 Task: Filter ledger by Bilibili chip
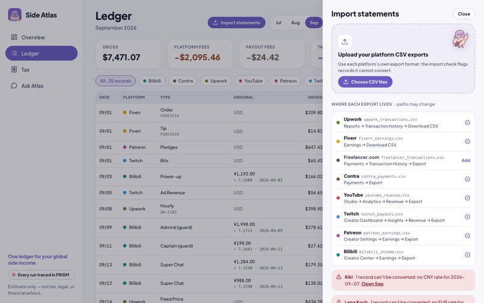point(152,81)
